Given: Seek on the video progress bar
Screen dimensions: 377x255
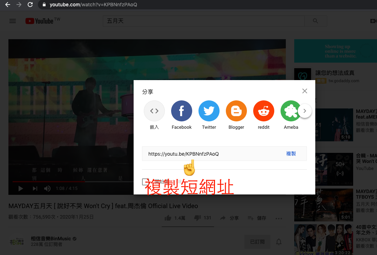Looking at the screenshot, I should (x=73, y=182).
